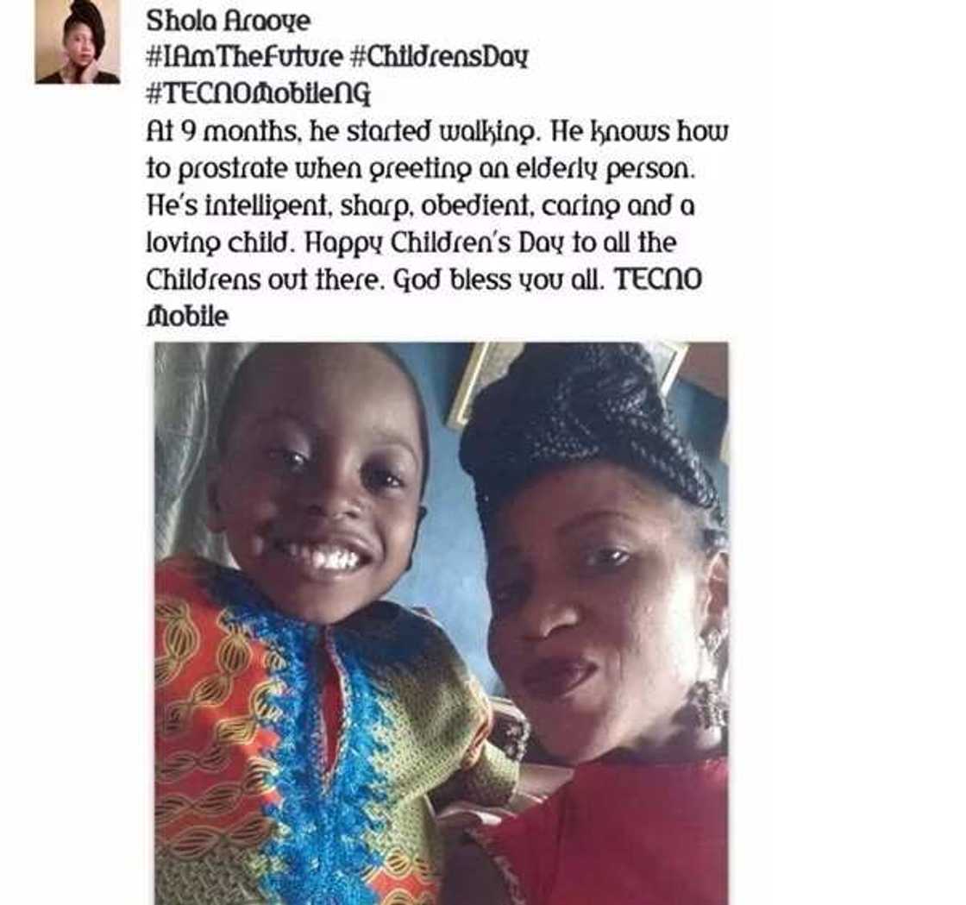Open Shola Araoye's profile picture thumbnail
This screenshot has height=905, width=966.
pyautogui.click(x=77, y=42)
